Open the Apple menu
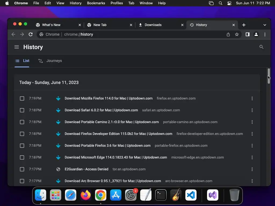This screenshot has width=275, height=206. coord(7,3)
